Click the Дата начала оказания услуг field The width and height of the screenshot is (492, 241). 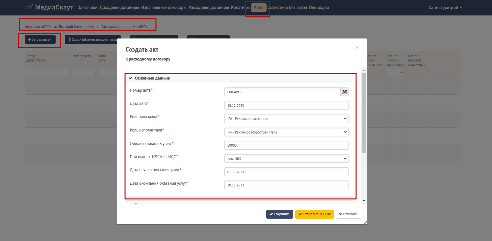point(286,172)
